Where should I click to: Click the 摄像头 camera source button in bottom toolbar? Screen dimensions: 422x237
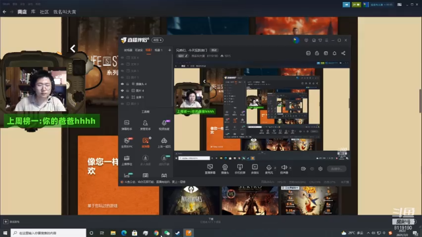225,169
